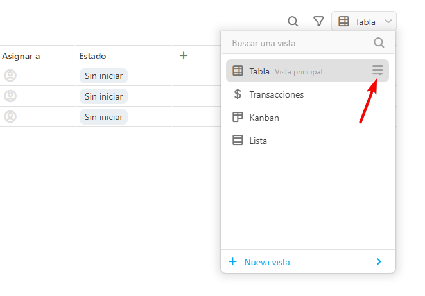The image size is (425, 296).
Task: Open second row 'Sin iniciar' status tag
Action: [x=103, y=96]
